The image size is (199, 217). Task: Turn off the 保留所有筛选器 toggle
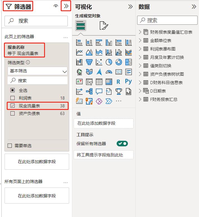(122, 144)
